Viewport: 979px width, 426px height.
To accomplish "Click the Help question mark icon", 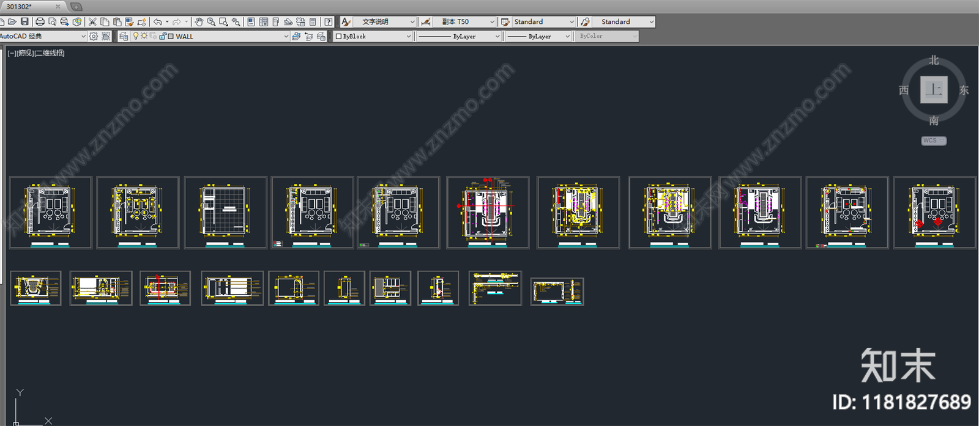I will [329, 21].
